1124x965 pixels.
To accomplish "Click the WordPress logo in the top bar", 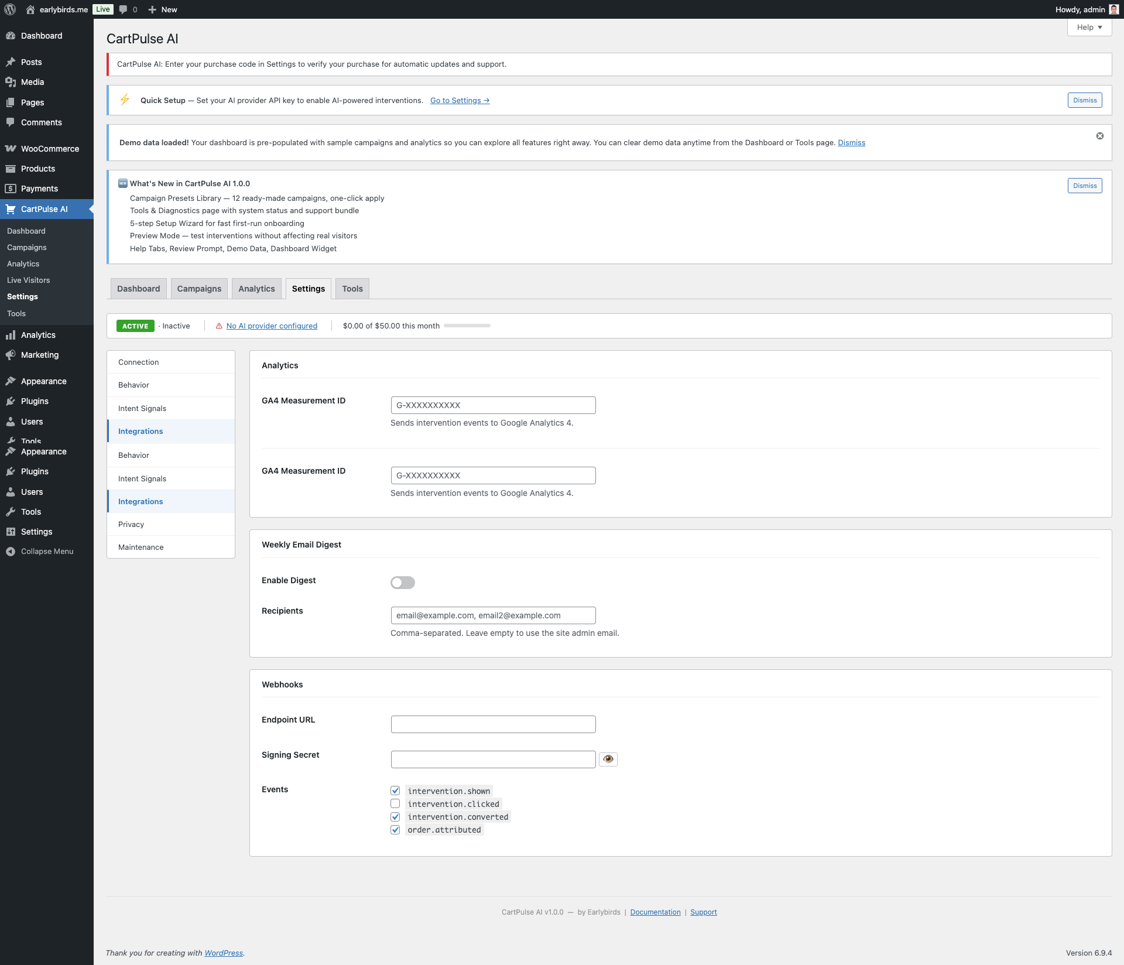I will [x=9, y=9].
